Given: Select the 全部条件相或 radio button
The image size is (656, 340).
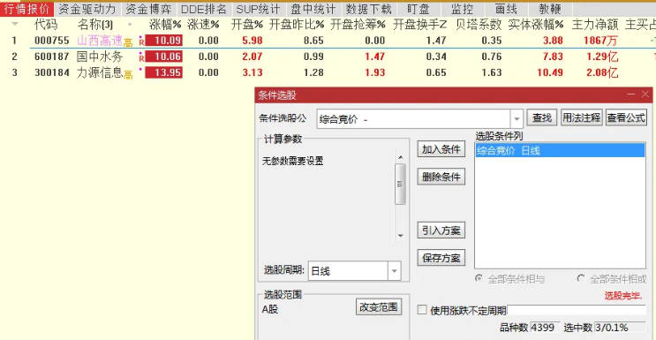Looking at the screenshot, I should 580,278.
